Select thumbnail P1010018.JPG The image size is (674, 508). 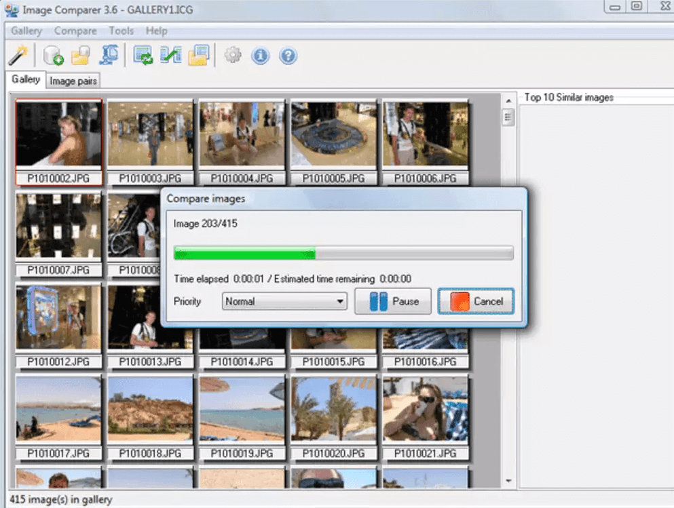(x=150, y=417)
